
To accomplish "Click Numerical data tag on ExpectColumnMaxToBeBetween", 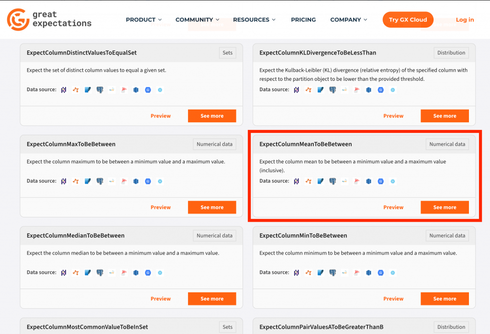I will (x=214, y=144).
